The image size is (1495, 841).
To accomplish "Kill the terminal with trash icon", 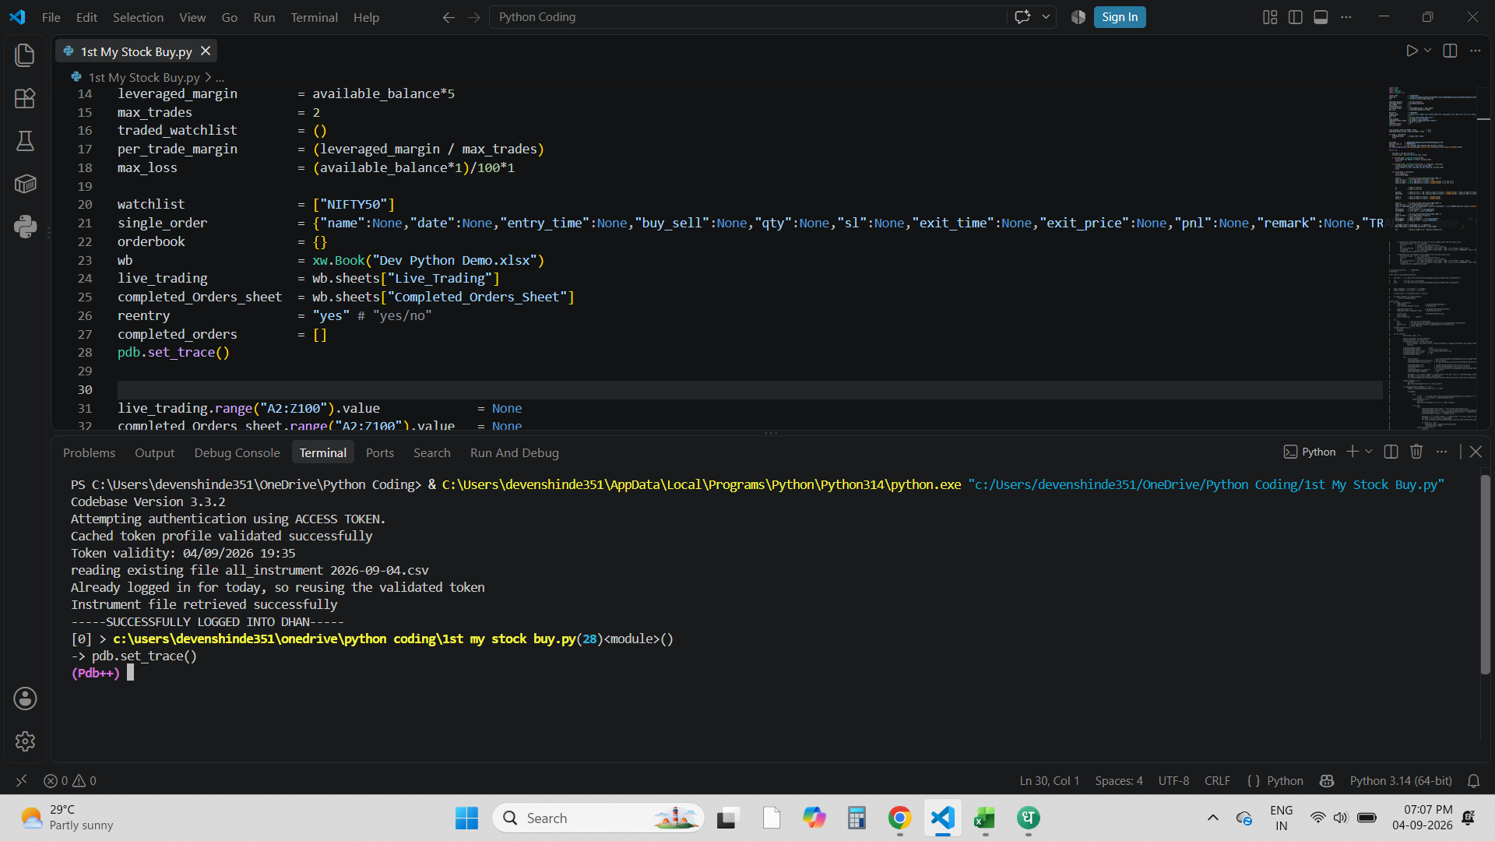I will (1416, 452).
